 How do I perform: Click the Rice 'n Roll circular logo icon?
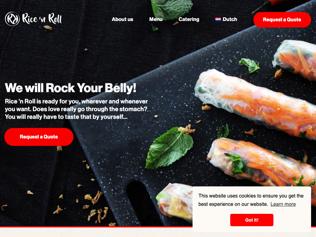click(x=12, y=19)
